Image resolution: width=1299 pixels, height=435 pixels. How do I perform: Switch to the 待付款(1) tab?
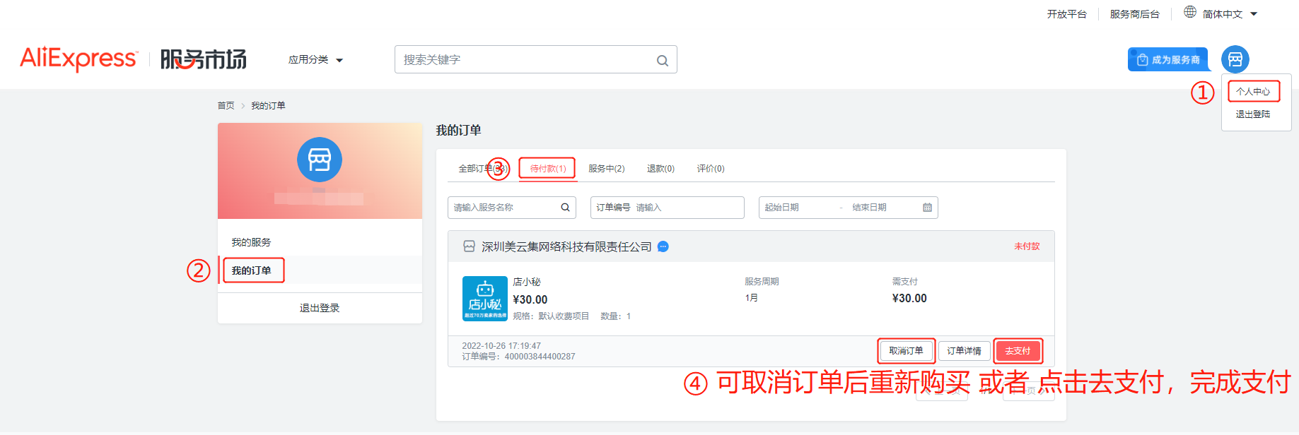[548, 169]
